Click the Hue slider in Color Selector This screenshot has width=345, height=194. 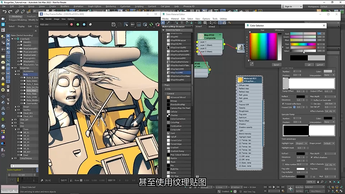303,44
